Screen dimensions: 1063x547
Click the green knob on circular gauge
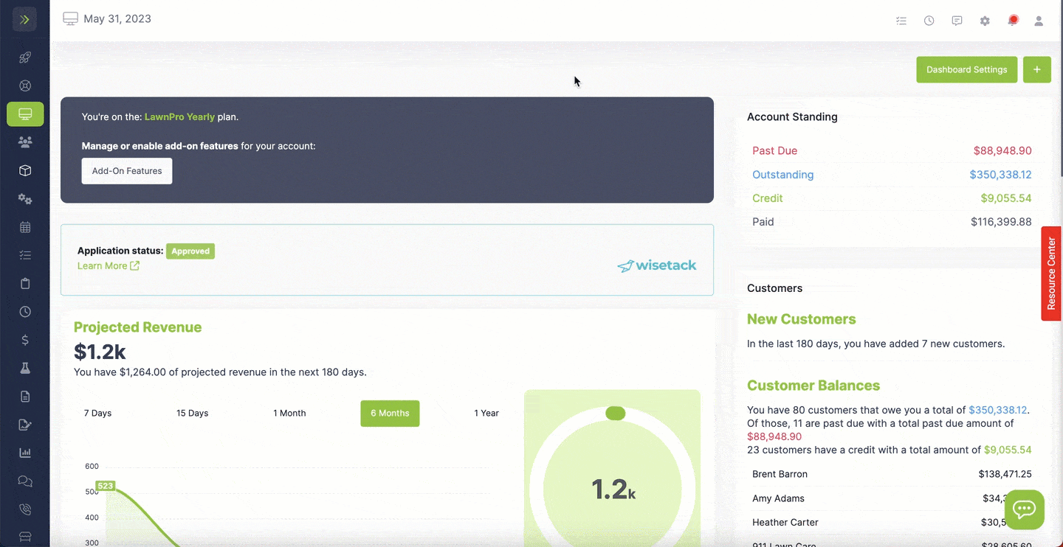coord(615,414)
